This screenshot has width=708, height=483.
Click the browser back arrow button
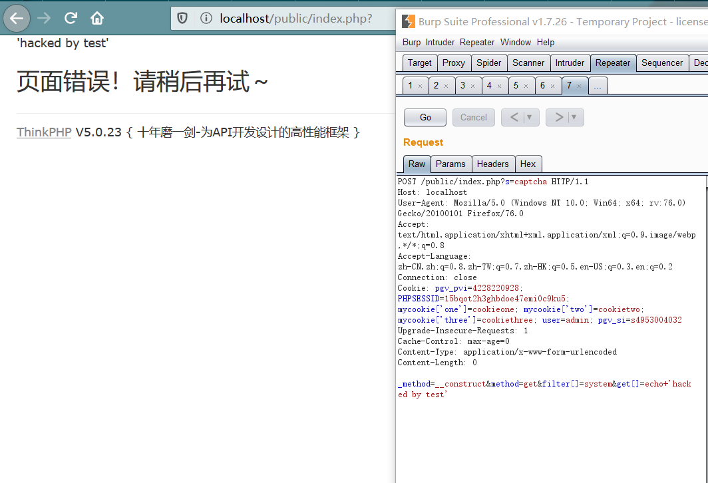click(x=17, y=19)
